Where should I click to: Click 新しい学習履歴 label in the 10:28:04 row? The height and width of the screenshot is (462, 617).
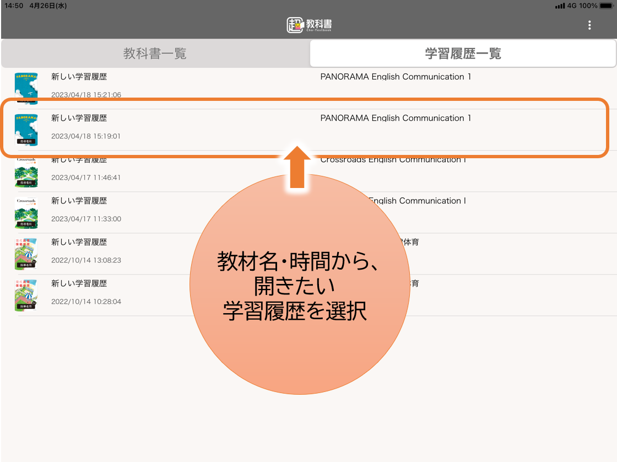(79, 283)
